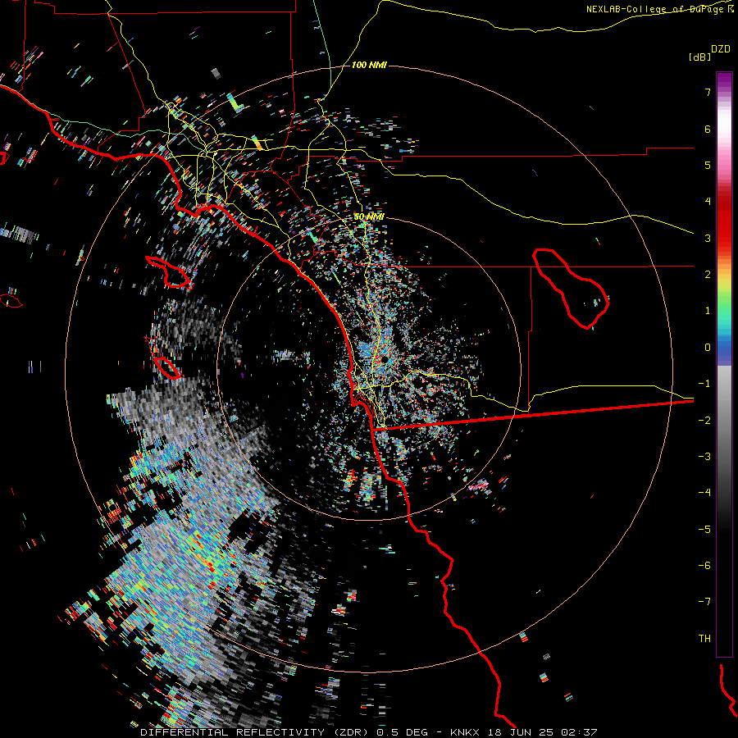Click the '-5' value on the color scale
Viewport: 738px width, 738px height.
coord(704,530)
